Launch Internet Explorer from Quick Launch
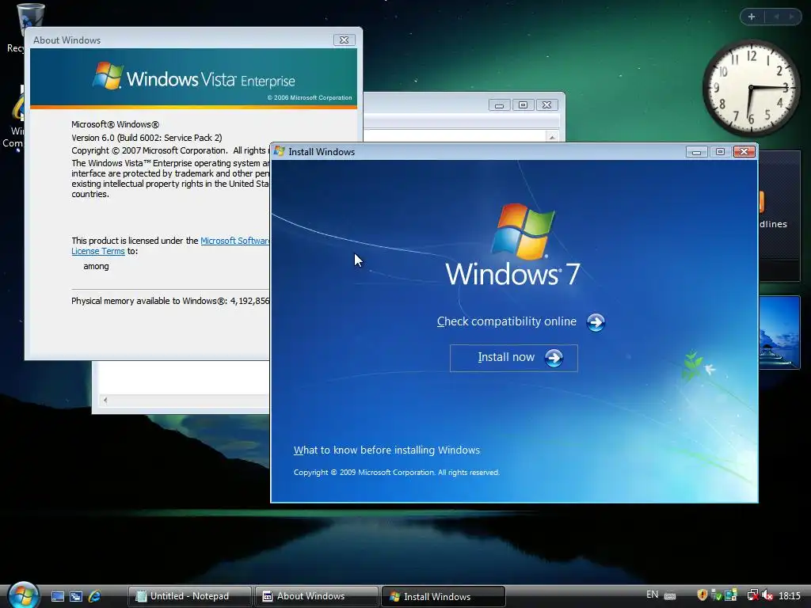Viewport: 811px width, 608px height. pos(95,596)
